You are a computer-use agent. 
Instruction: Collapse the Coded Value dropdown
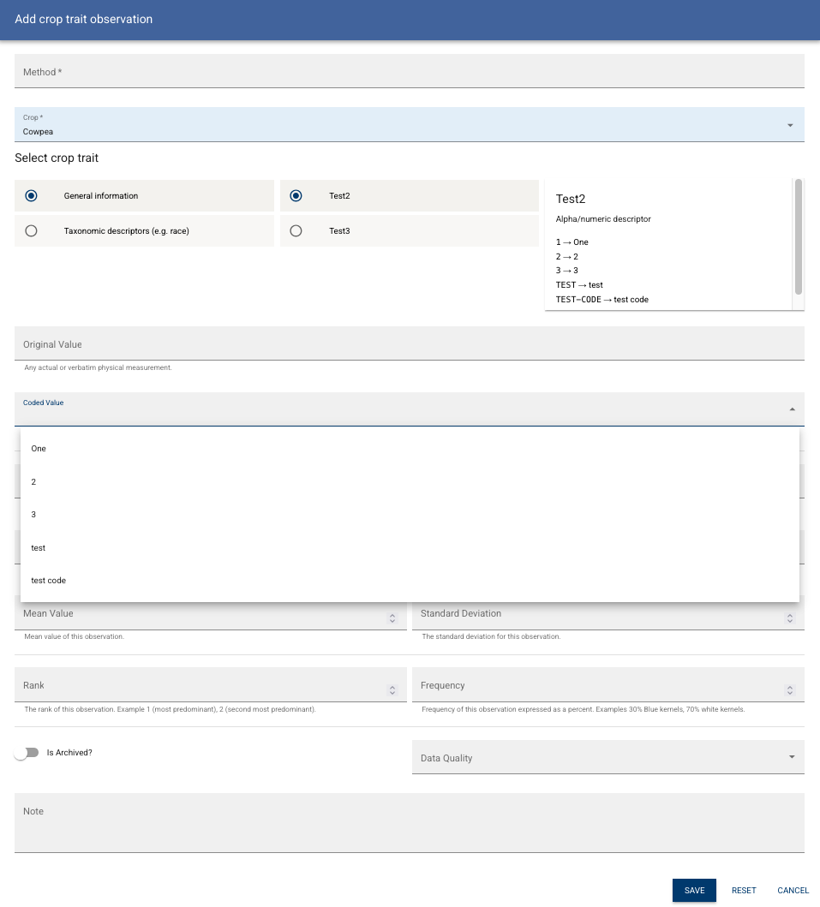click(790, 409)
